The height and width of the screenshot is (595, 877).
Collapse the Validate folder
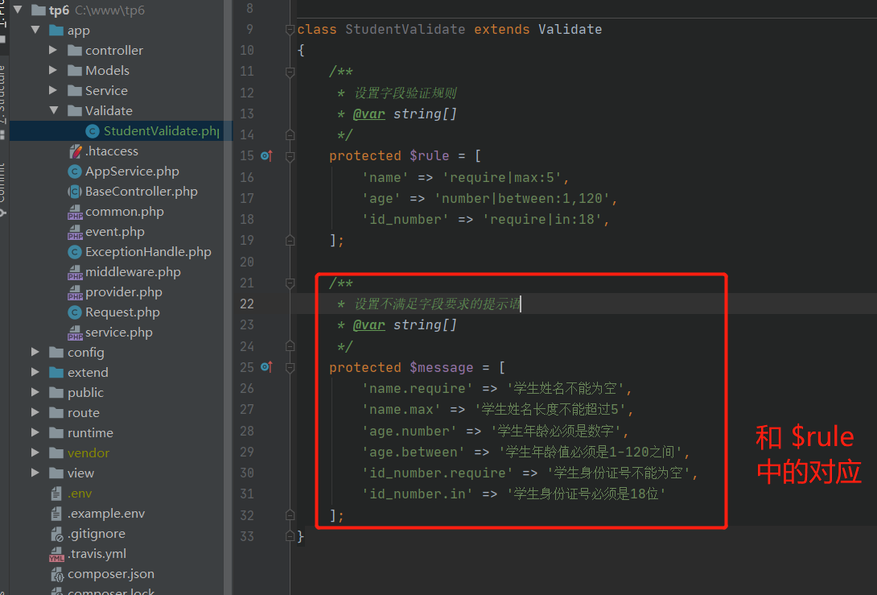tap(54, 110)
